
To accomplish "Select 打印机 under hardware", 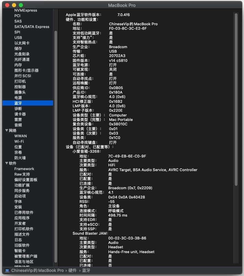I will click(20, 81).
